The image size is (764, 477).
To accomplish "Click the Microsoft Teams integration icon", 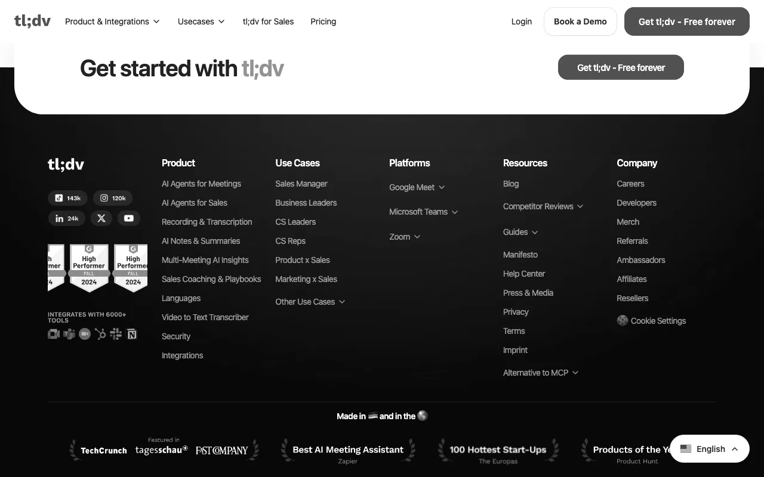I will [x=69, y=334].
